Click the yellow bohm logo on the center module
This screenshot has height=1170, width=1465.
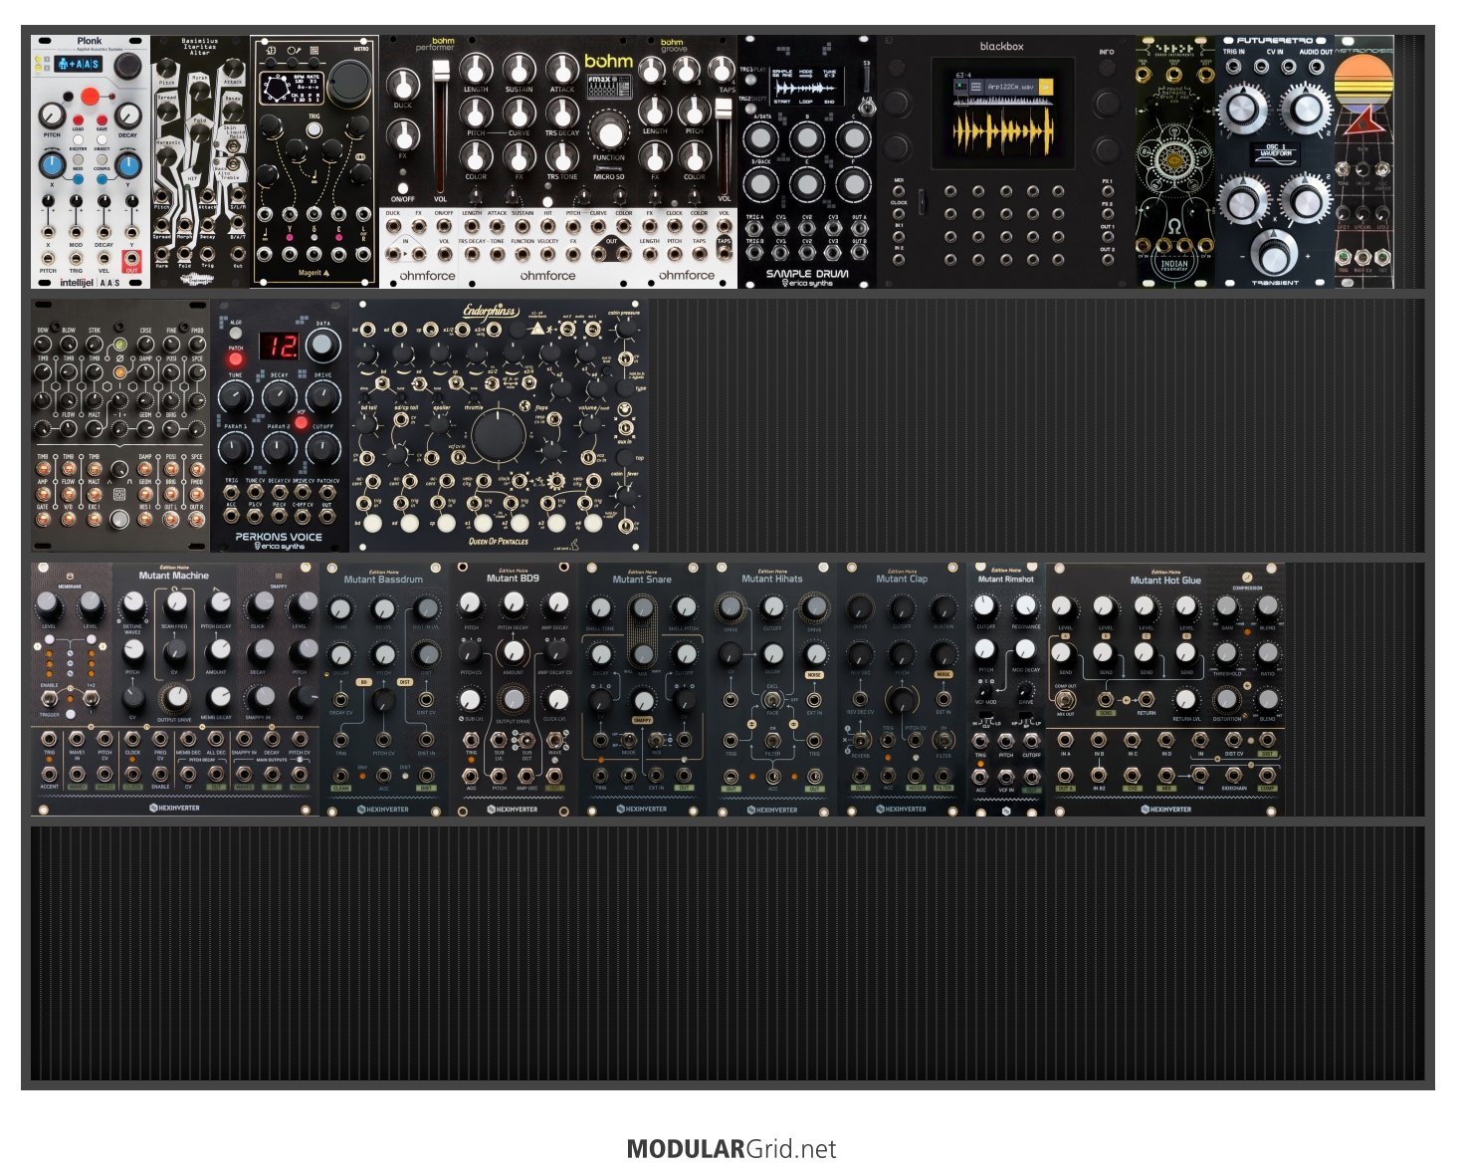608,62
